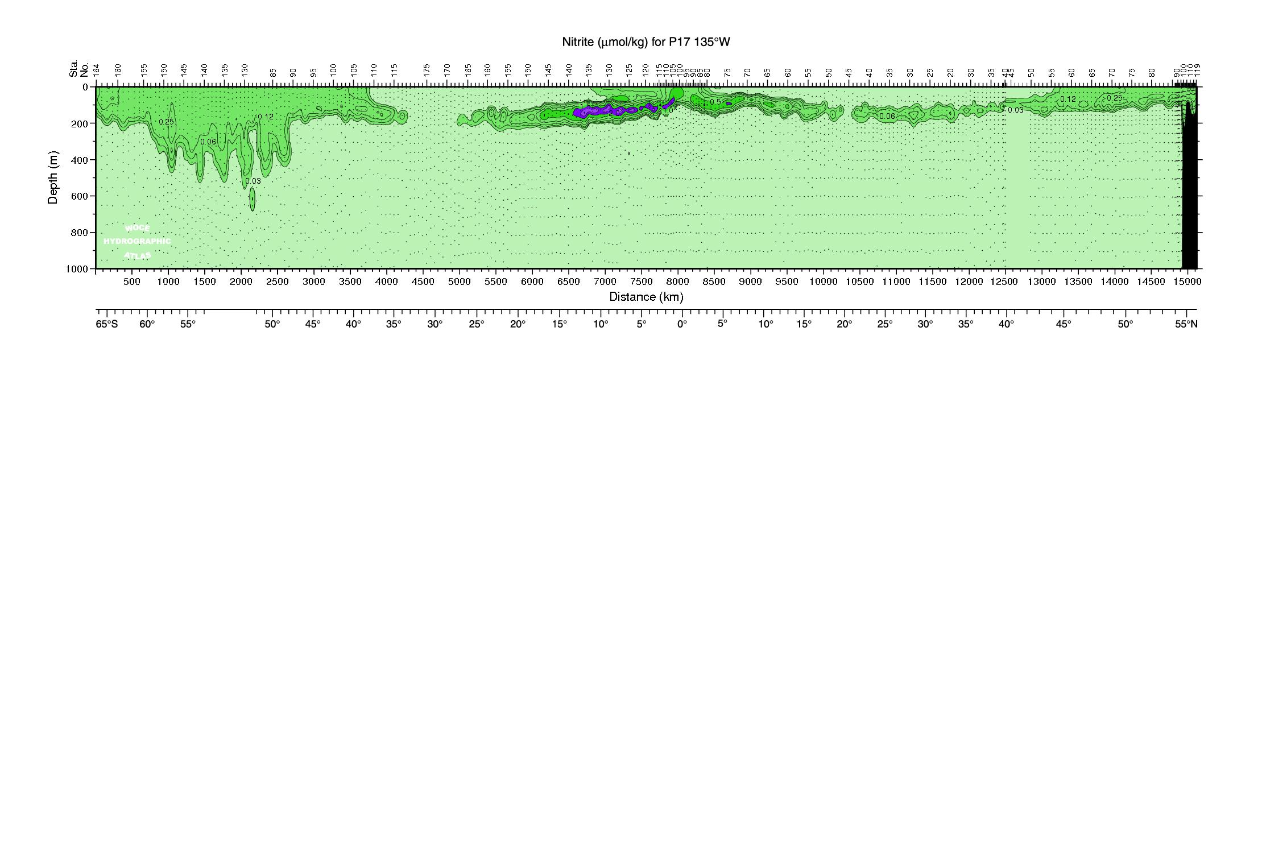Click the 400 tick label on depth axis
Image resolution: width=1262 pixels, height=861 pixels.
click(80, 160)
